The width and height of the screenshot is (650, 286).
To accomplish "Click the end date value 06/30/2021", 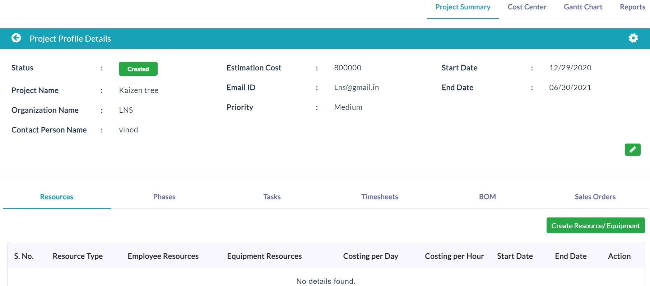I will pos(570,88).
